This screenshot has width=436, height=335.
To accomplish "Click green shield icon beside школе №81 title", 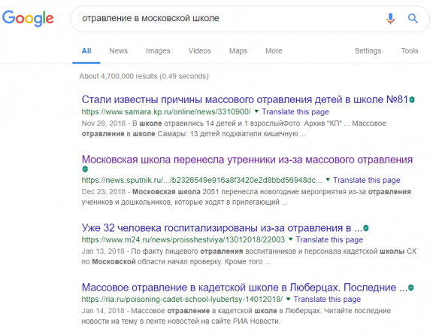I will [412, 99].
